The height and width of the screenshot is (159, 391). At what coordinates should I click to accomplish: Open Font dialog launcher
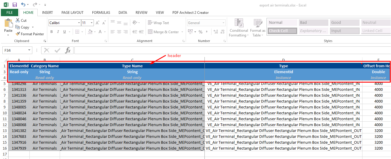[106, 41]
